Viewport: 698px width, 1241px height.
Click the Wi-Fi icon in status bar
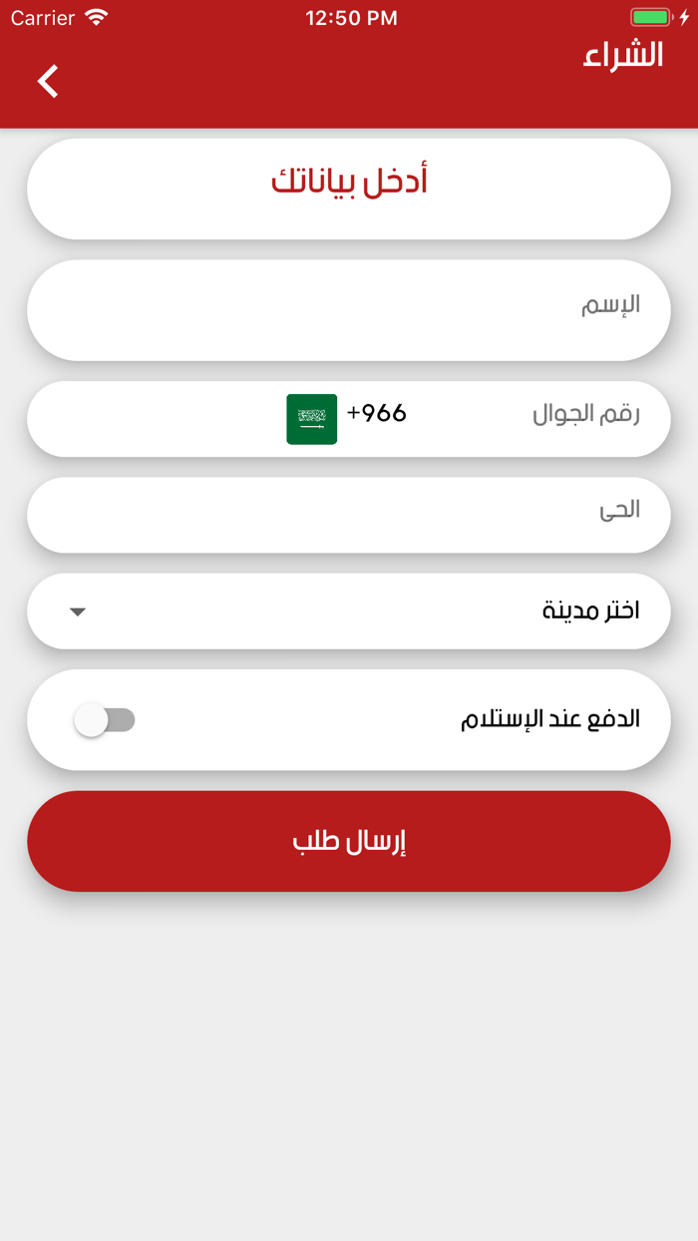coord(96,16)
